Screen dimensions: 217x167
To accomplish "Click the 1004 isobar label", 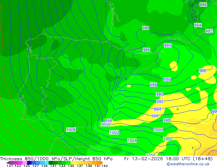I will point(132,140).
